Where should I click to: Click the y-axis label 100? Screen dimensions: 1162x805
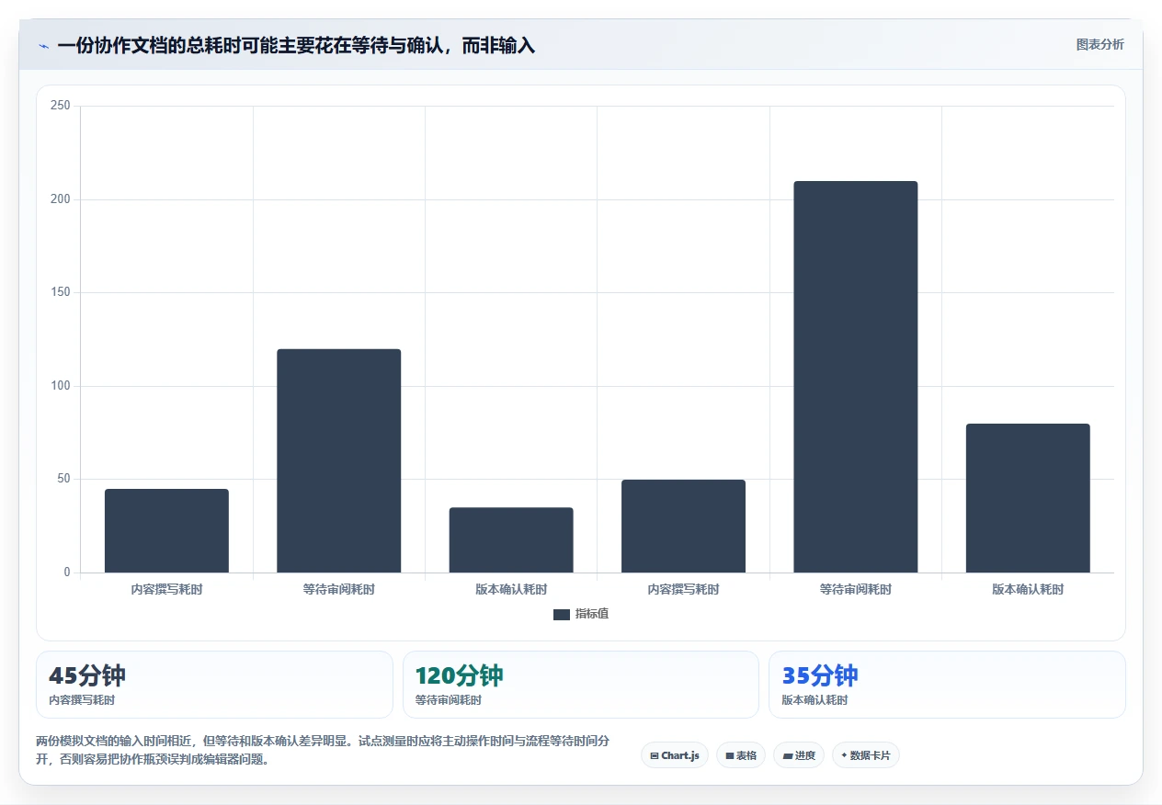point(61,386)
